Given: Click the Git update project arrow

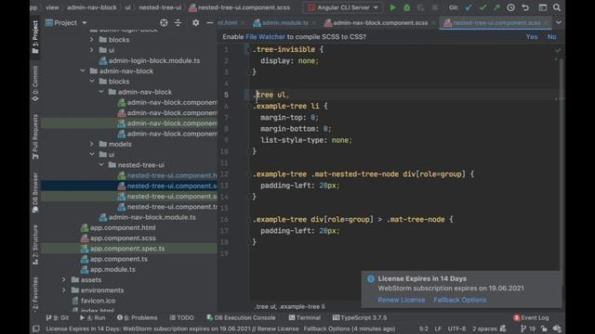Looking at the screenshot, I should click(x=469, y=7).
